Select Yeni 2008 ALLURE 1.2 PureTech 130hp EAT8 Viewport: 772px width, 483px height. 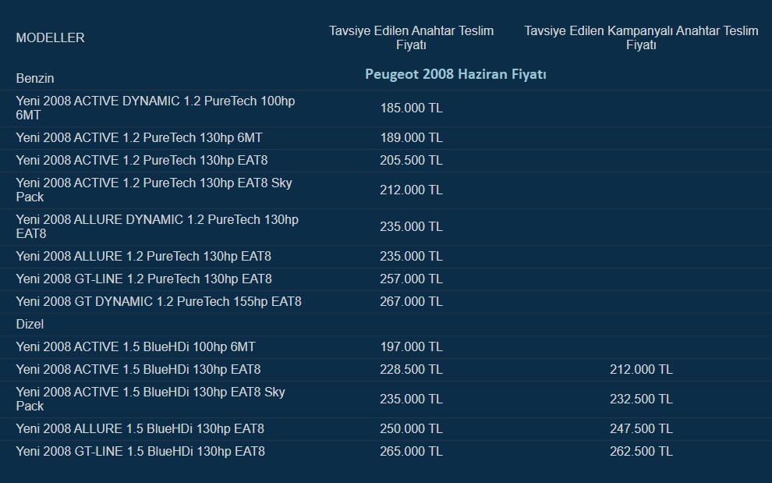[143, 256]
